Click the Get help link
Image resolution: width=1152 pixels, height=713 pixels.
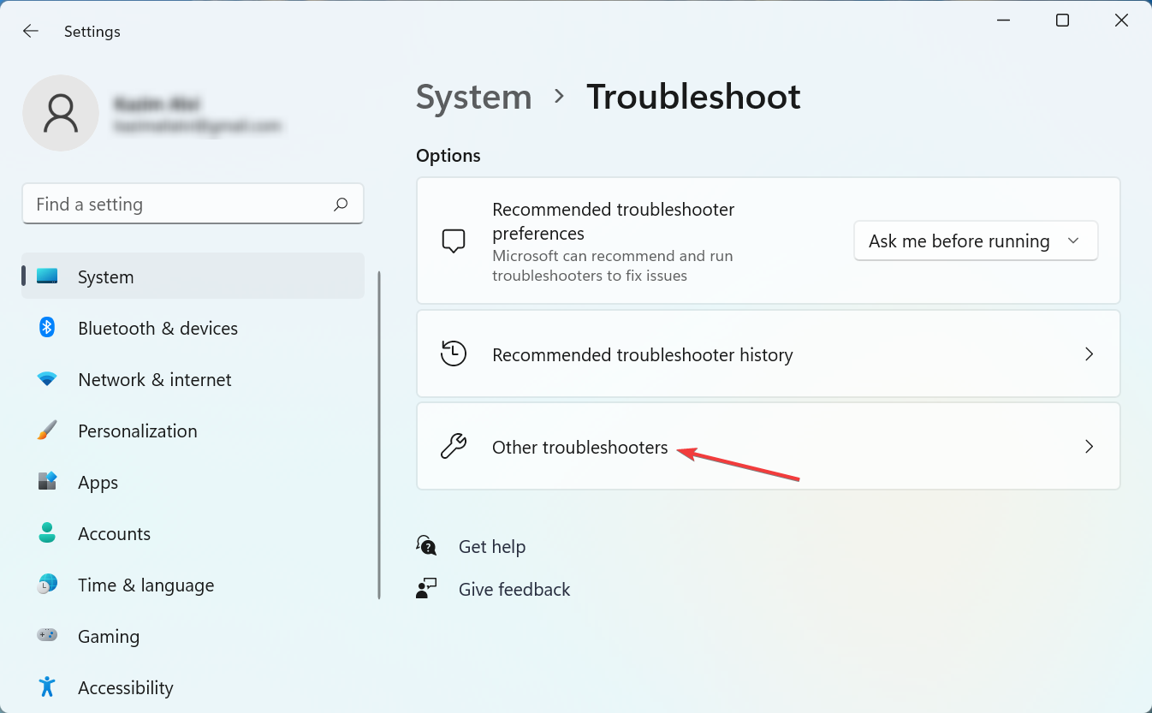coord(492,546)
